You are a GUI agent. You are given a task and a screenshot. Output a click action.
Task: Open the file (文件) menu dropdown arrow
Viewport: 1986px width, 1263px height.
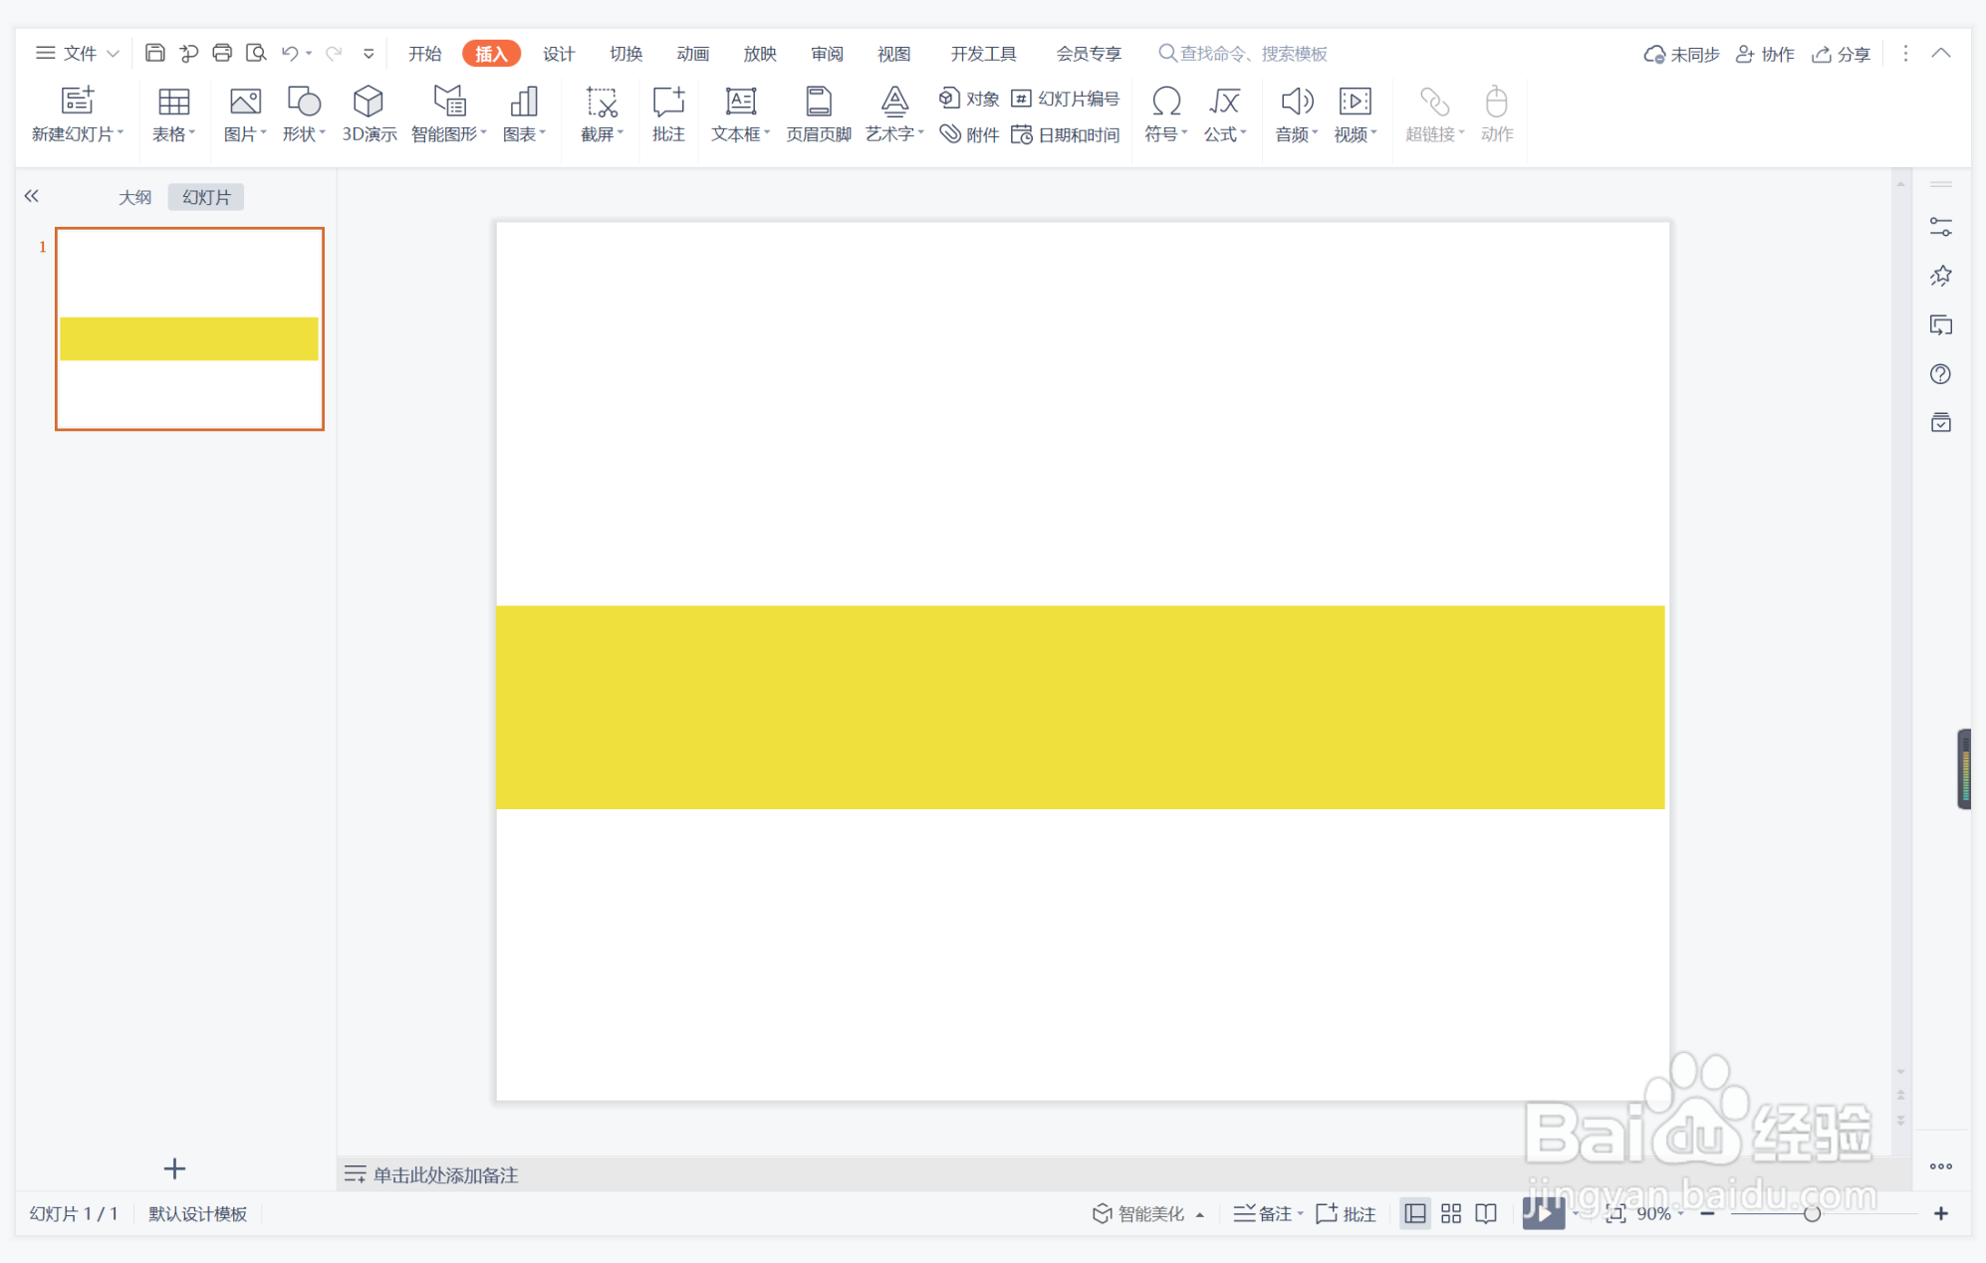point(114,54)
